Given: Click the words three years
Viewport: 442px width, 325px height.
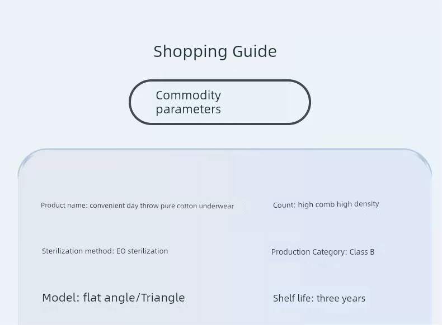Looking at the screenshot, I should pos(341,298).
